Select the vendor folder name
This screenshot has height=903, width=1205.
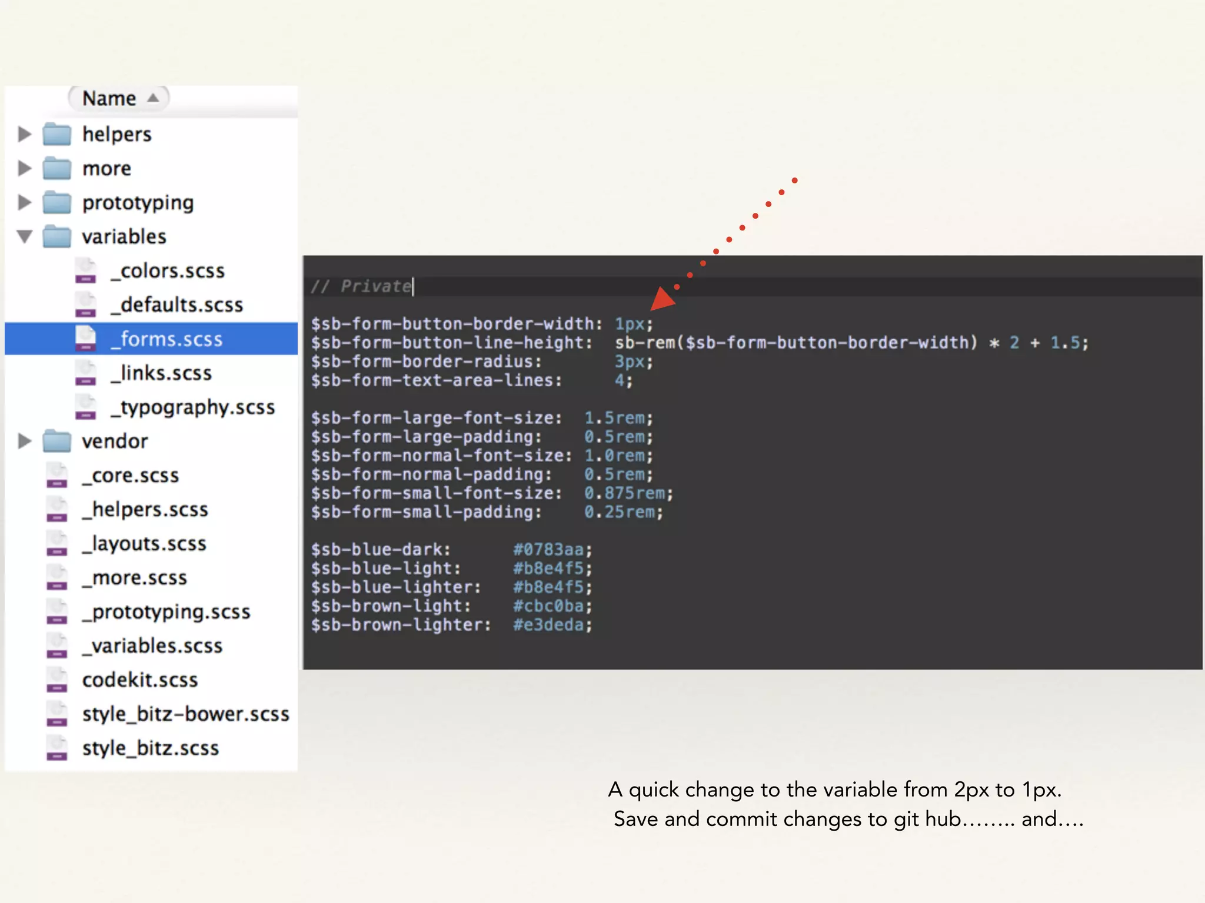coord(115,441)
